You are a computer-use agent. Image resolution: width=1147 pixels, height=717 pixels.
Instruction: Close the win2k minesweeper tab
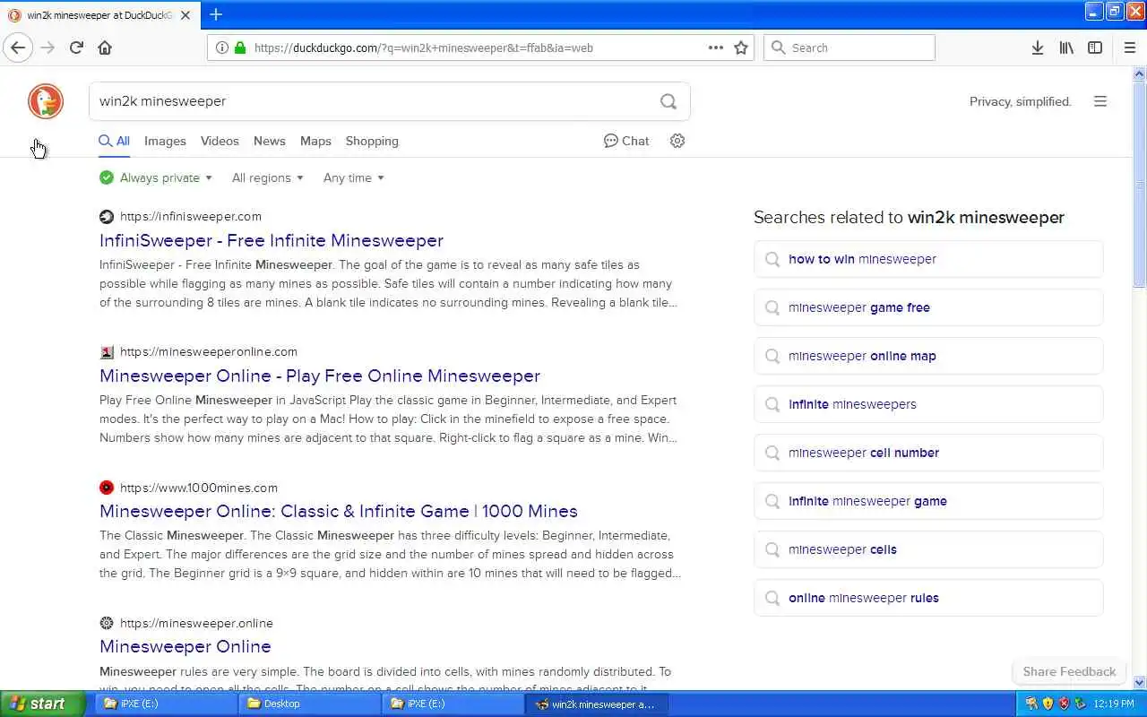pyautogui.click(x=185, y=15)
